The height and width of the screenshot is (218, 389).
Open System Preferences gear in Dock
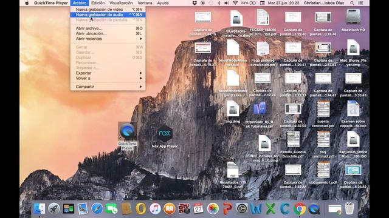[242, 208]
